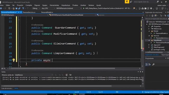
Task: Click the Android device manager toolbar icon
Action: (x=140, y=8)
